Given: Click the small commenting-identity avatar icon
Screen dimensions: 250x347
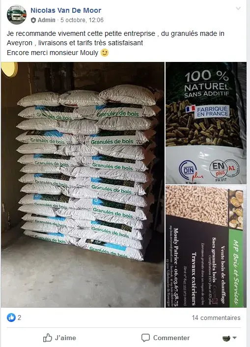Looking at the screenshot, I should (226, 338).
